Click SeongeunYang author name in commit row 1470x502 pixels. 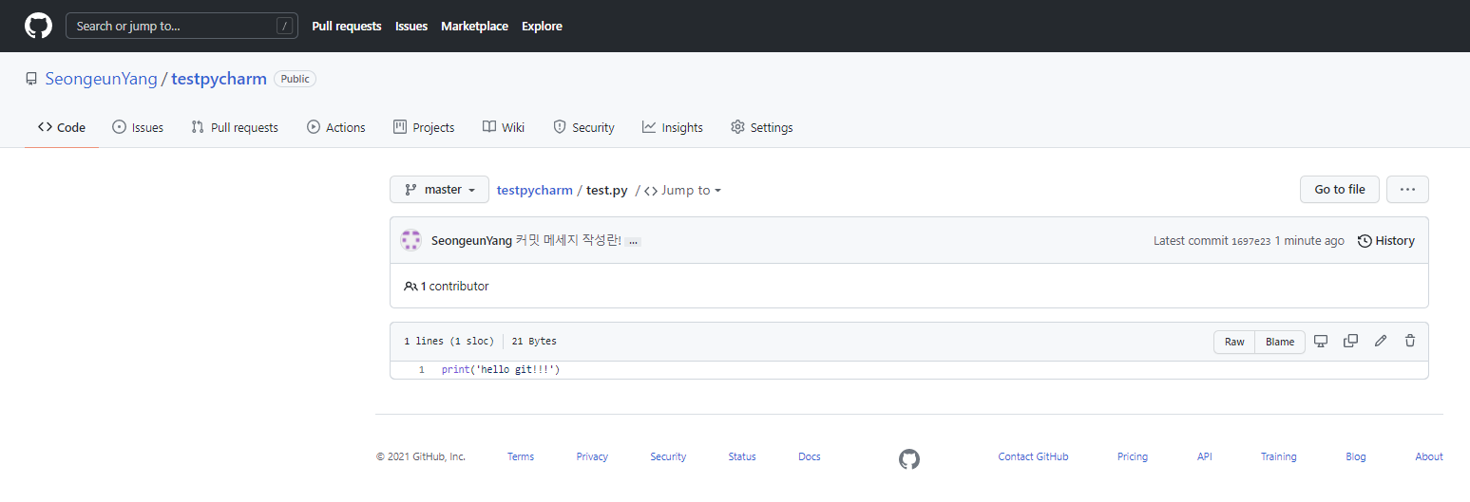pos(471,241)
